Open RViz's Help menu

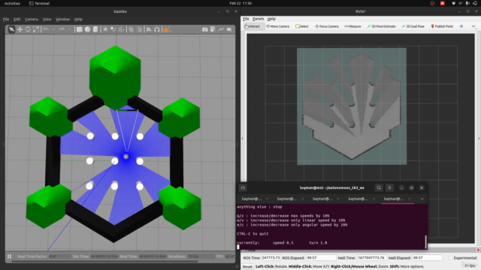click(271, 19)
